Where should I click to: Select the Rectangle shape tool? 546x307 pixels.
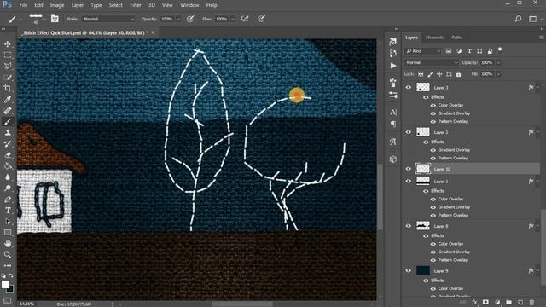[x=8, y=233]
